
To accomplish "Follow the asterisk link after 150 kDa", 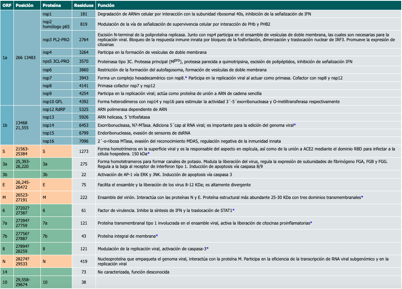I will (149, 153).
